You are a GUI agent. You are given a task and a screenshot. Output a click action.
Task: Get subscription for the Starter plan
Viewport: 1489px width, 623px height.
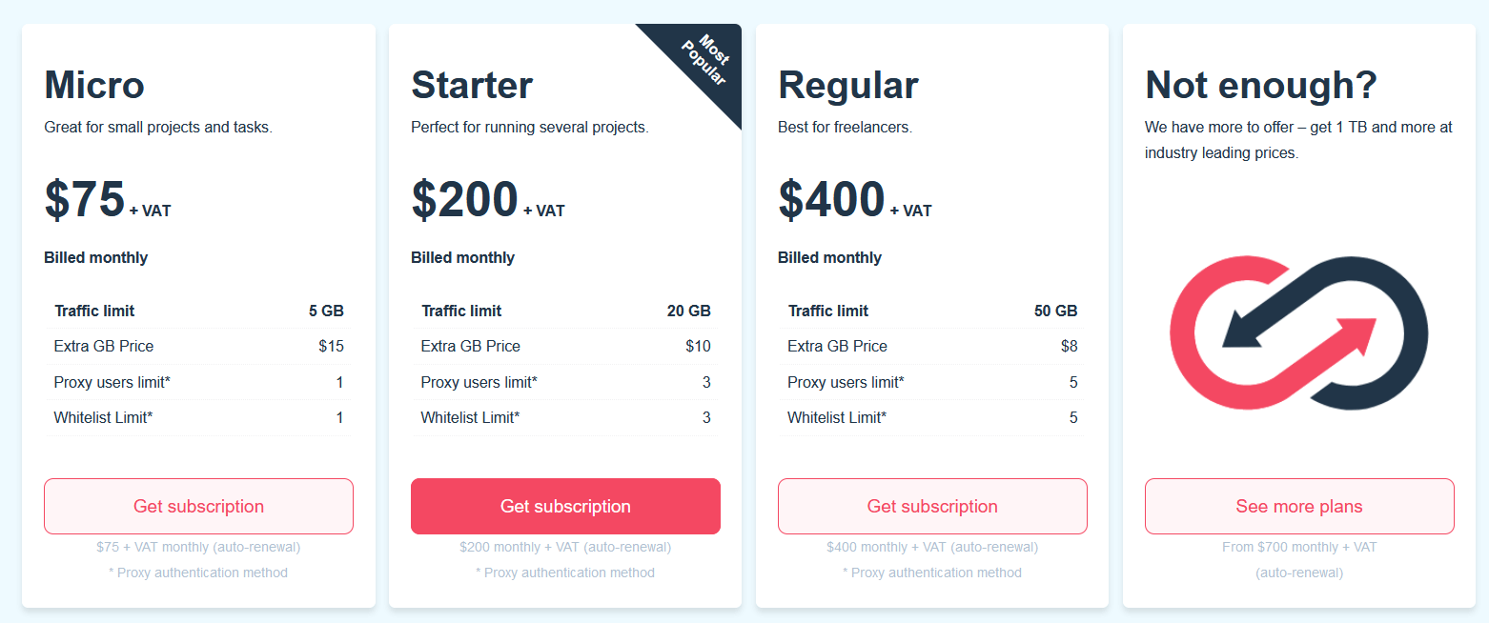(x=565, y=506)
